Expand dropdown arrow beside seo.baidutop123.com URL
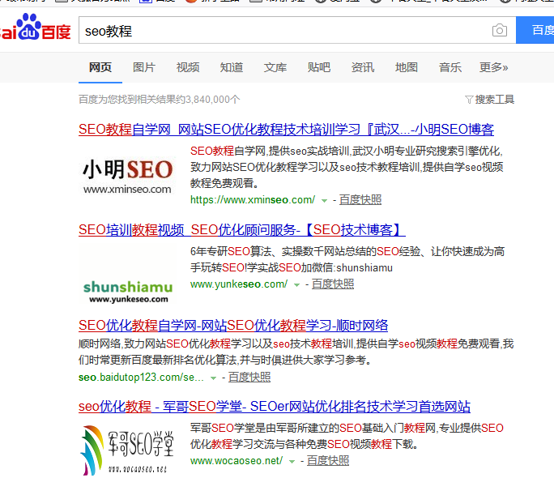The width and height of the screenshot is (554, 478). 214,378
